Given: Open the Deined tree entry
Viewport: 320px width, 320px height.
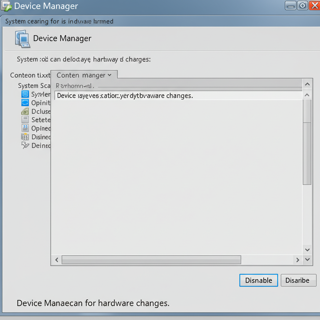Looking at the screenshot, I should pyautogui.click(x=41, y=146).
